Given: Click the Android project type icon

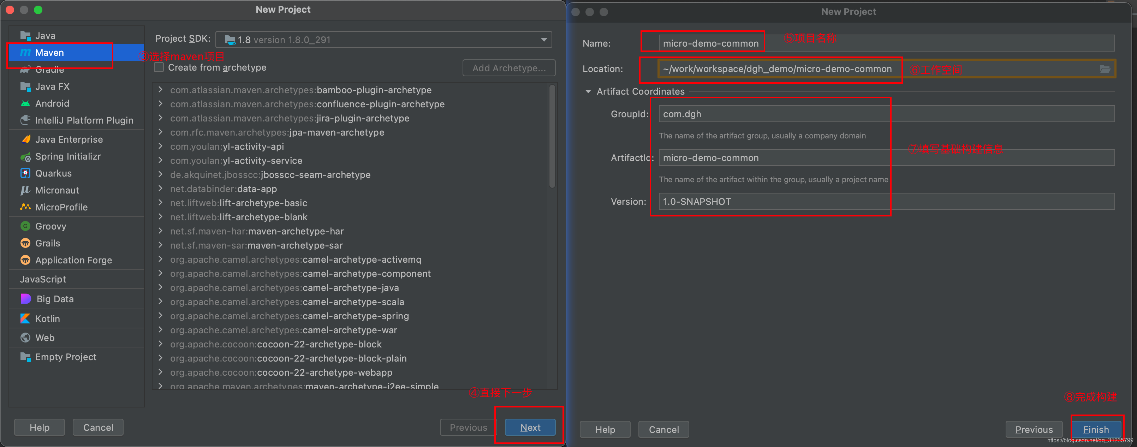Looking at the screenshot, I should point(25,103).
